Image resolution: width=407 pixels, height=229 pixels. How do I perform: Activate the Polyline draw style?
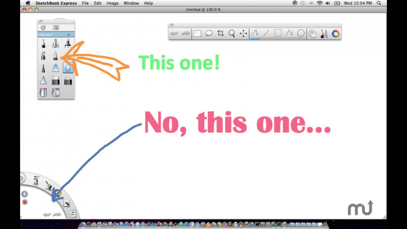(289, 33)
